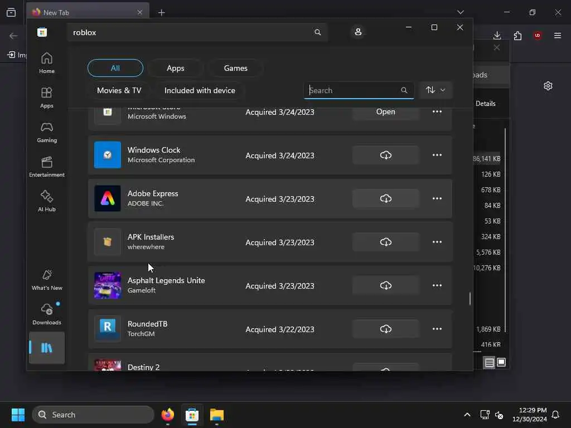Open Entertainment section in sidebar

click(47, 167)
